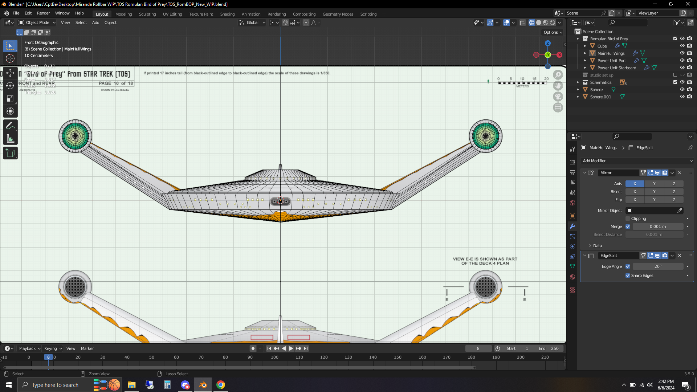Image resolution: width=697 pixels, height=392 pixels.
Task: Click the viewport zoom magnifier icon
Action: (558, 75)
